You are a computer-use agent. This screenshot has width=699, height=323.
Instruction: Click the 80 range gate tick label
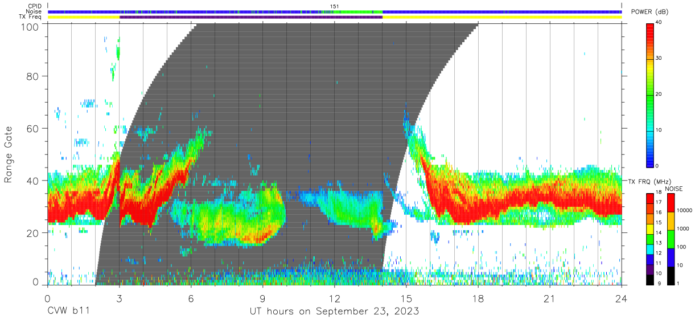[34, 76]
